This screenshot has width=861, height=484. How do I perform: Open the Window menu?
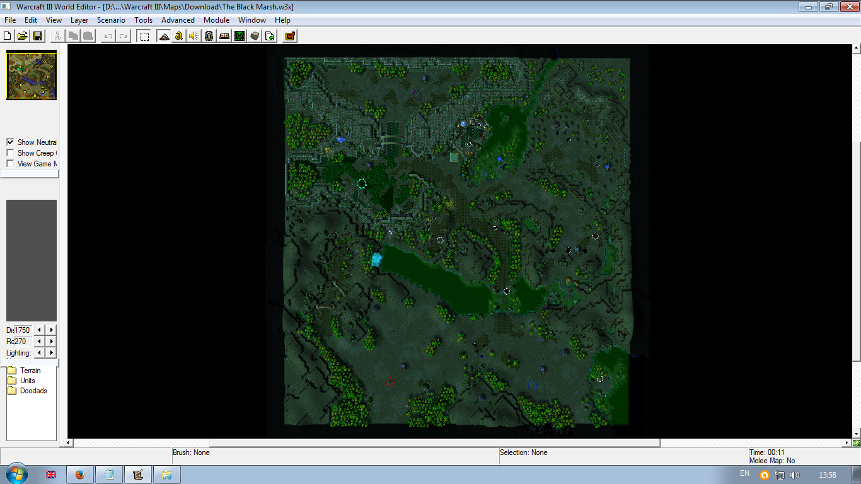252,20
